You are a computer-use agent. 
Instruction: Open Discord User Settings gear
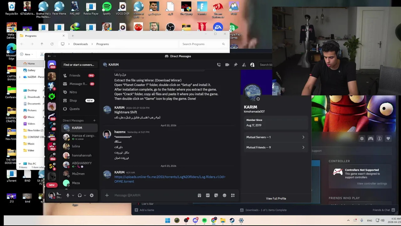(x=91, y=195)
